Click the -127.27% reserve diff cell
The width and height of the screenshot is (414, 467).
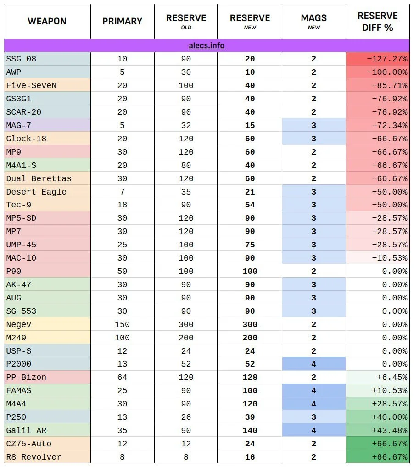378,59
